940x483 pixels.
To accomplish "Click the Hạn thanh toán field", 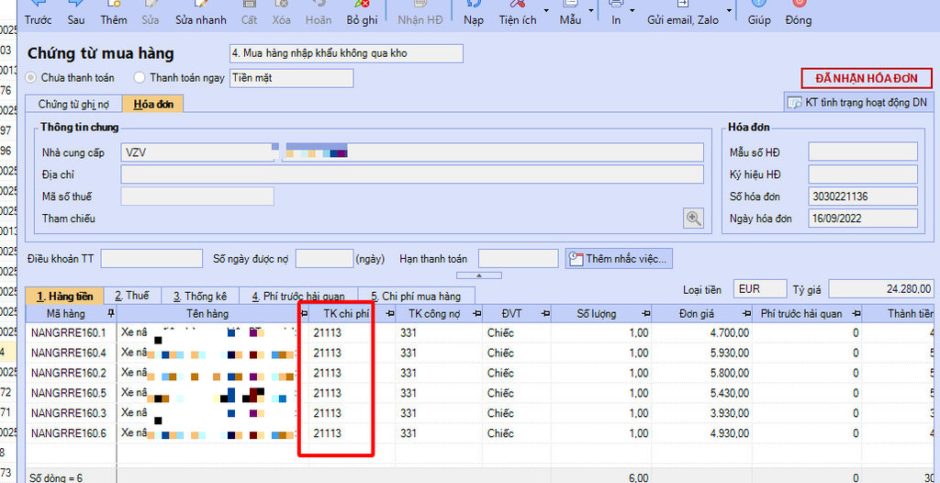I will tap(518, 259).
